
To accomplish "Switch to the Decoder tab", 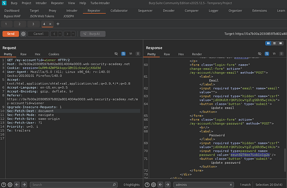I will (x=169, y=11).
